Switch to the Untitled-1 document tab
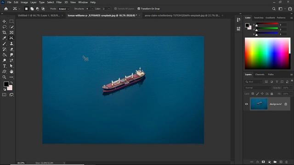Viewport: 294px width, 165px height. pyautogui.click(x=39, y=16)
